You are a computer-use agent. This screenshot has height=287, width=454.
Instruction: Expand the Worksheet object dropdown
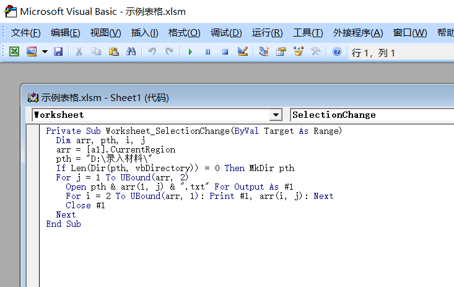coord(276,115)
